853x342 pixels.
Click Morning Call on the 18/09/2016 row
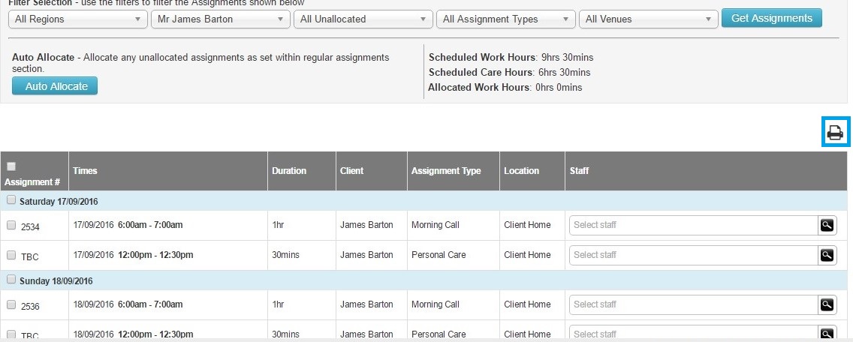tap(436, 304)
